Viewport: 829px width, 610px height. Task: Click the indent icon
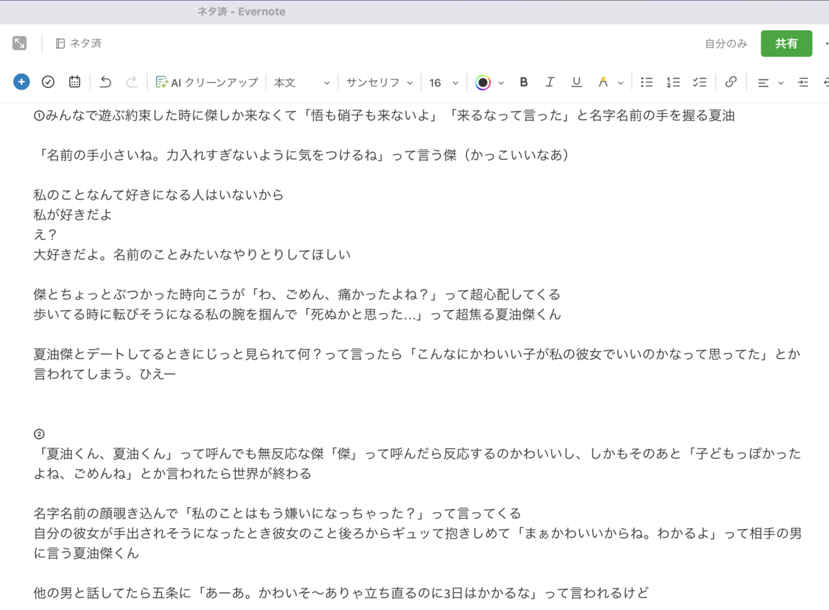803,82
